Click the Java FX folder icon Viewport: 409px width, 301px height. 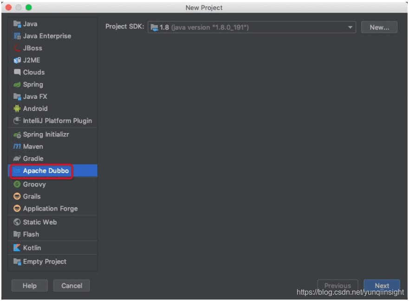click(17, 96)
